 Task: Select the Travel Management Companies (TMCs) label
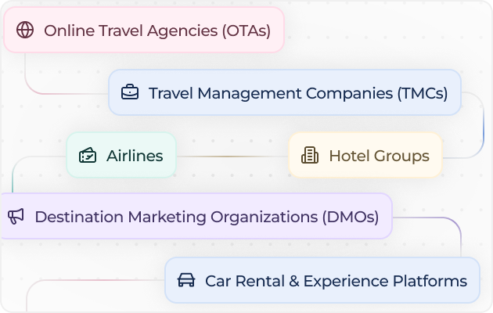[298, 93]
